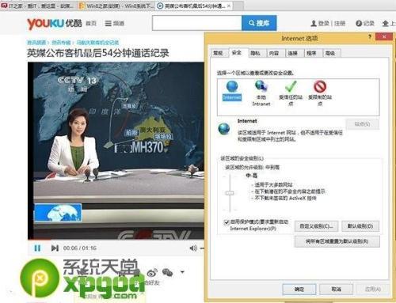The width and height of the screenshot is (396, 303).
Task: Click the blue Youku search button
Action: 259,23
